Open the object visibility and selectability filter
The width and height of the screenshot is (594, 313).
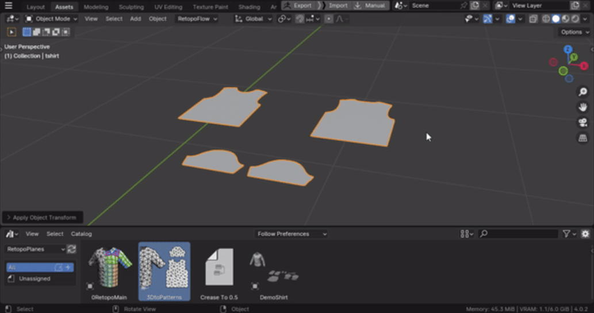pyautogui.click(x=472, y=18)
